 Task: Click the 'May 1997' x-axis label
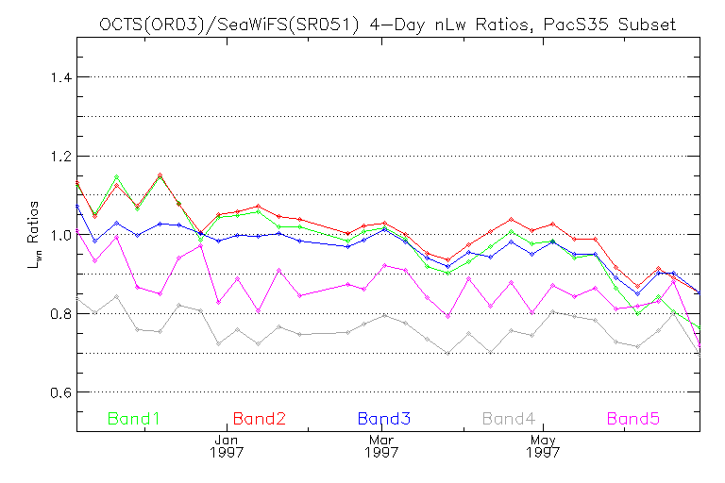[x=543, y=446]
